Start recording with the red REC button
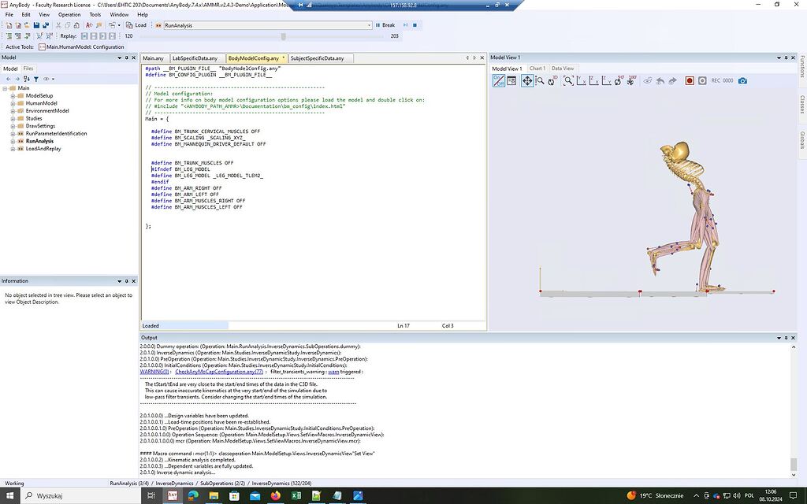Viewport: 807px width, 504px height. [x=688, y=82]
